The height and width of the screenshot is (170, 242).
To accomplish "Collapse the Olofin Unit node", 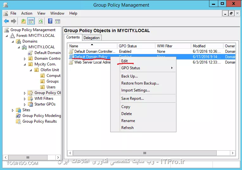I will click(31, 70).
